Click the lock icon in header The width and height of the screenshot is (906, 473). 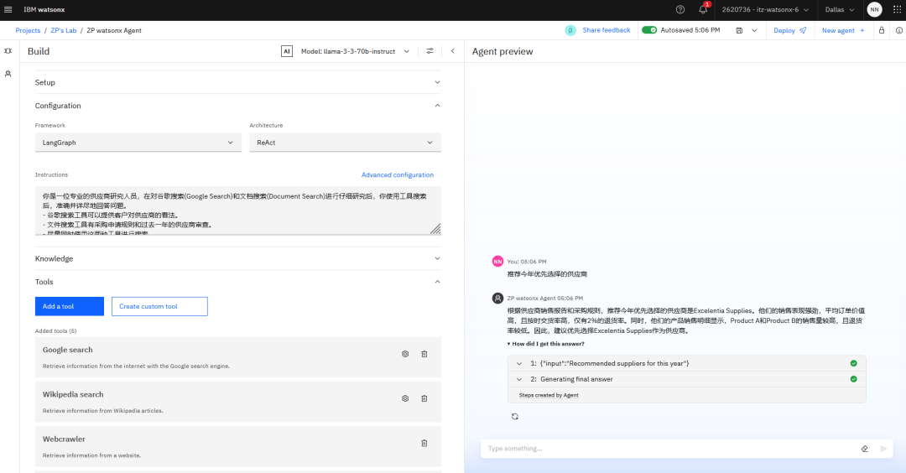(x=881, y=30)
